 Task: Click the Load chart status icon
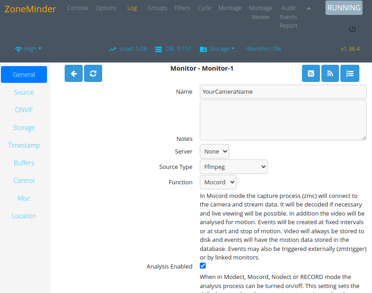[x=113, y=49]
